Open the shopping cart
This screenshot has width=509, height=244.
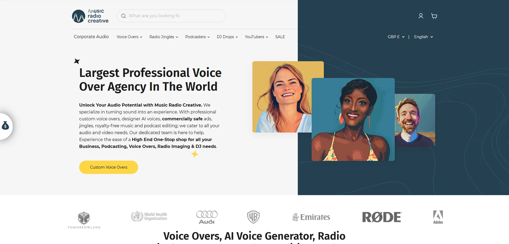coord(434,16)
